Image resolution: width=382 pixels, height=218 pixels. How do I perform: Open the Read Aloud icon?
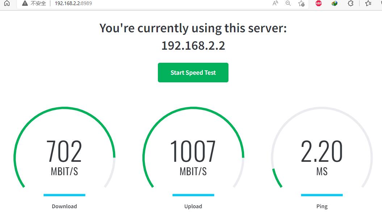276,3
